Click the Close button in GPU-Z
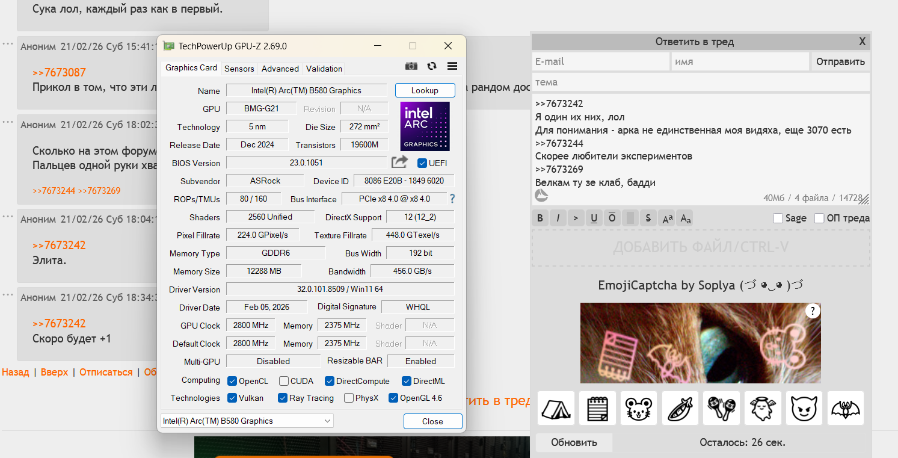Image resolution: width=898 pixels, height=458 pixels. coord(432,421)
